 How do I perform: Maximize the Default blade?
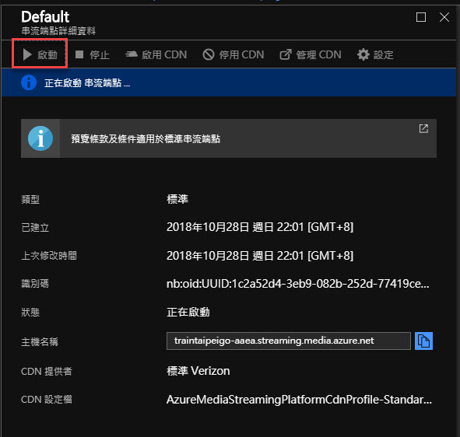click(421, 17)
